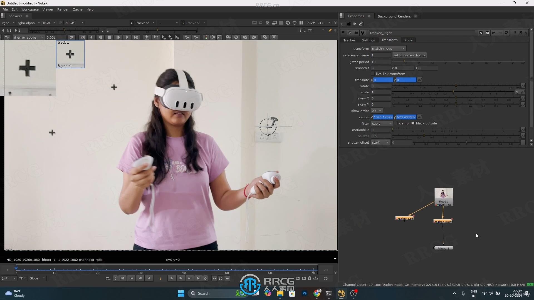
Task: Click the viewer color channel RGB icon
Action: click(46, 23)
